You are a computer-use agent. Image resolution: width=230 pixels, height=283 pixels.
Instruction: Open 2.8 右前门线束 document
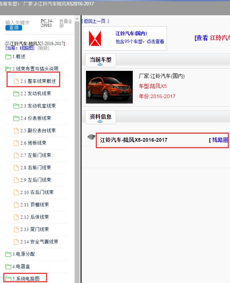(36, 168)
